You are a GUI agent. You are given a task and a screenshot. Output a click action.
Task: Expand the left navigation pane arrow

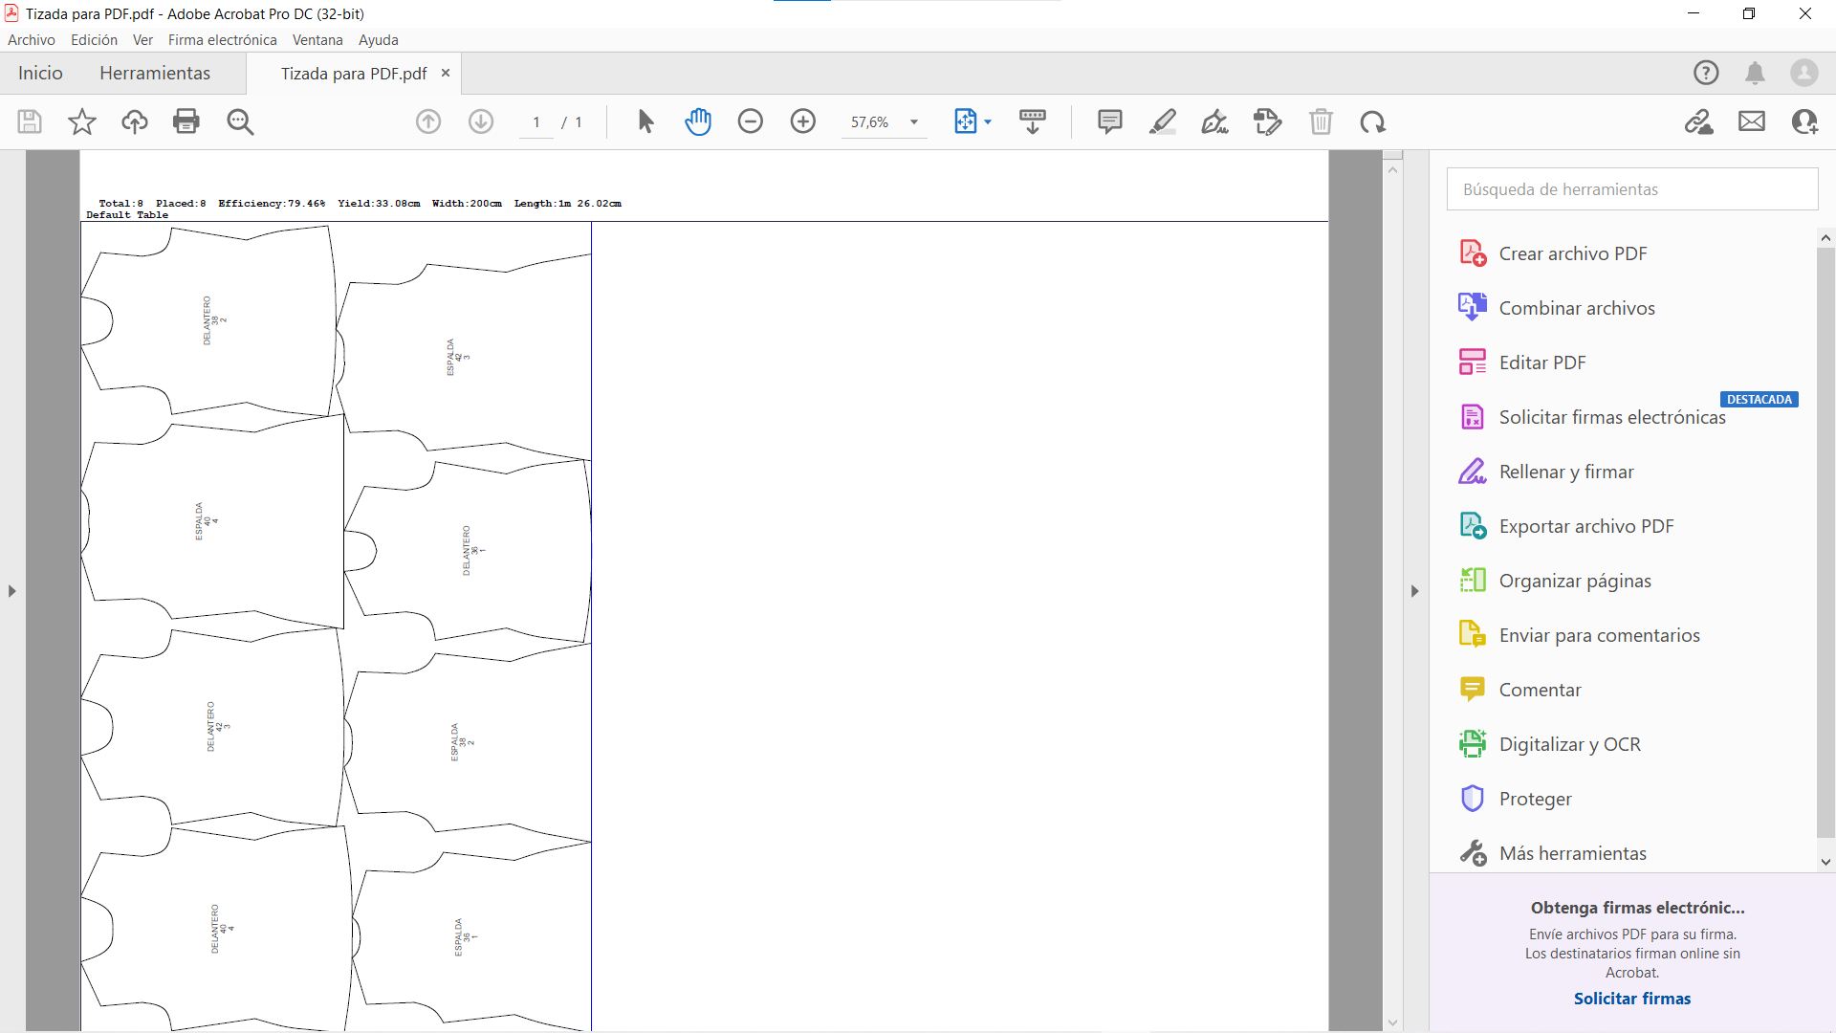[x=12, y=591]
